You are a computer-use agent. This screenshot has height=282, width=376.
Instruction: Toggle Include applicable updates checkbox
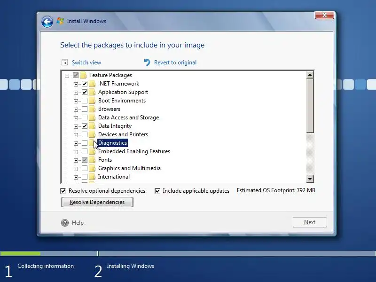(157, 191)
